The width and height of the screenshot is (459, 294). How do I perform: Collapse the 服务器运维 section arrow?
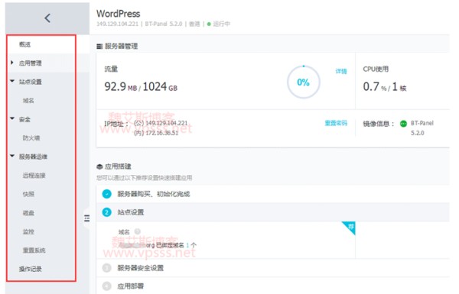(x=12, y=156)
